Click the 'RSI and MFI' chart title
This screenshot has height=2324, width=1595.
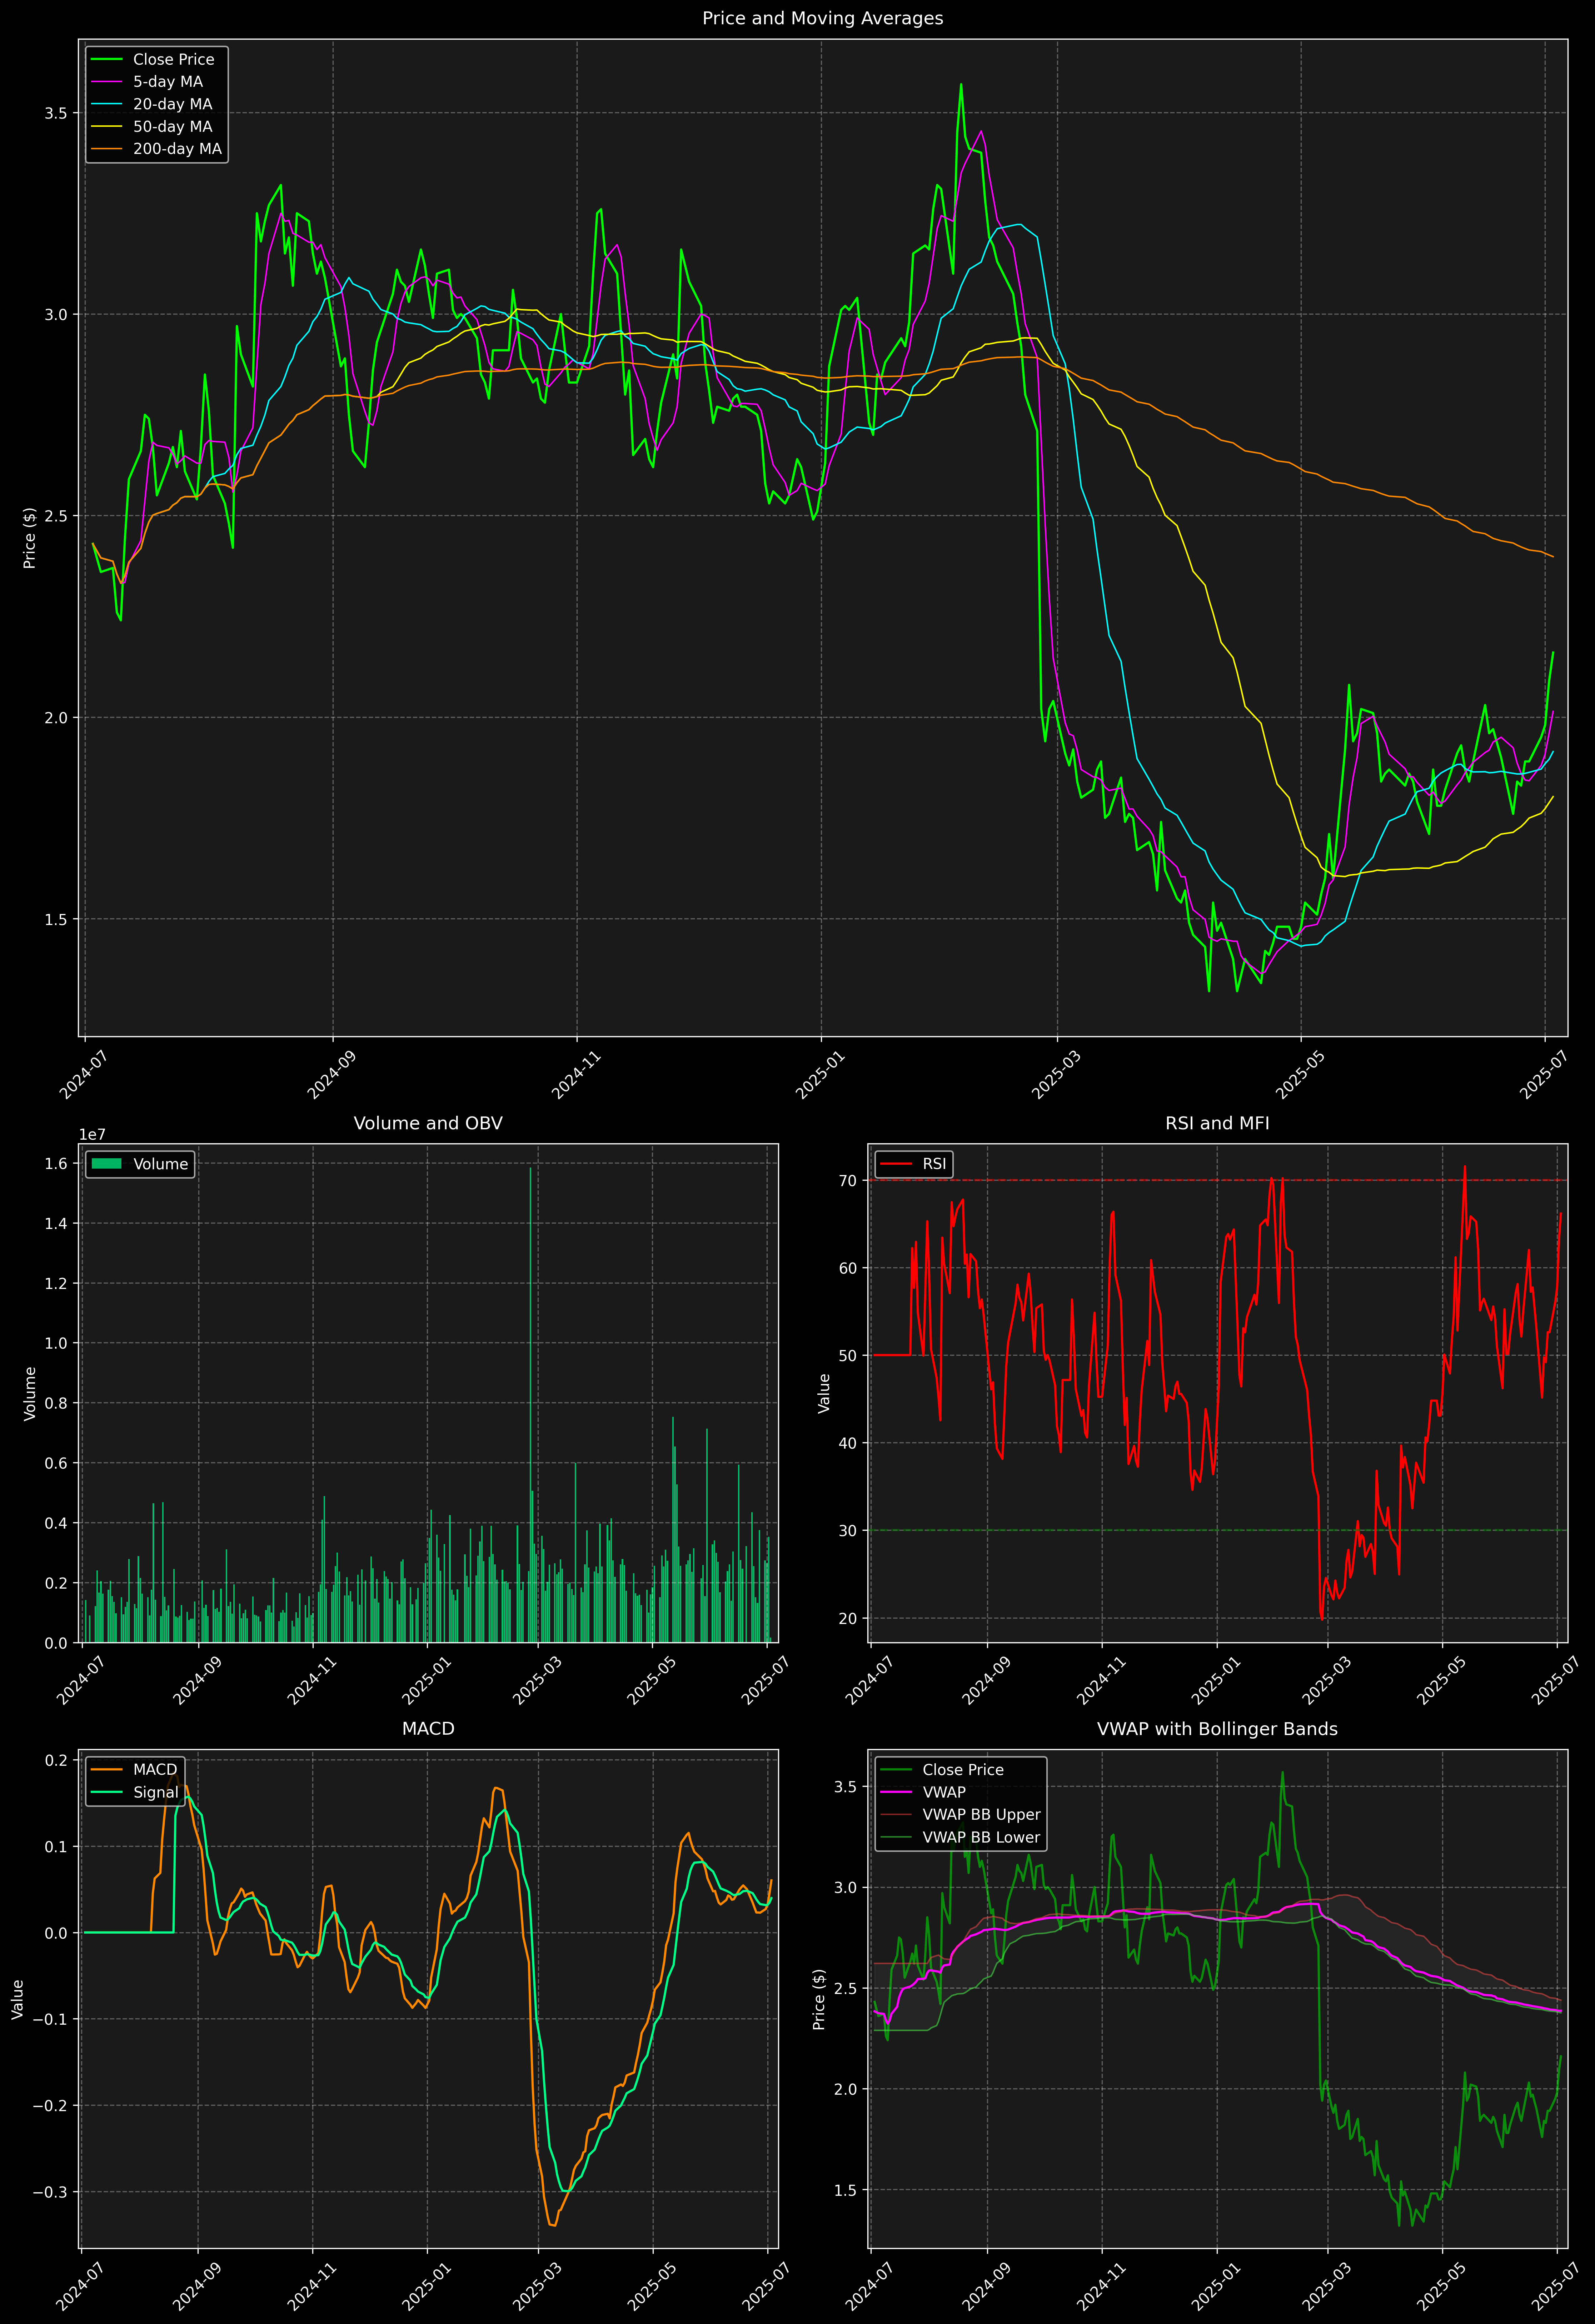pos(1217,1123)
